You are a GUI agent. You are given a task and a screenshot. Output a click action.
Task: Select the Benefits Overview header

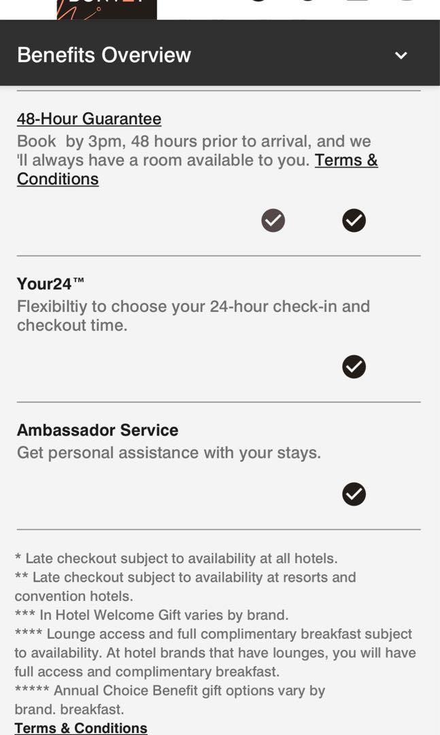click(103, 54)
